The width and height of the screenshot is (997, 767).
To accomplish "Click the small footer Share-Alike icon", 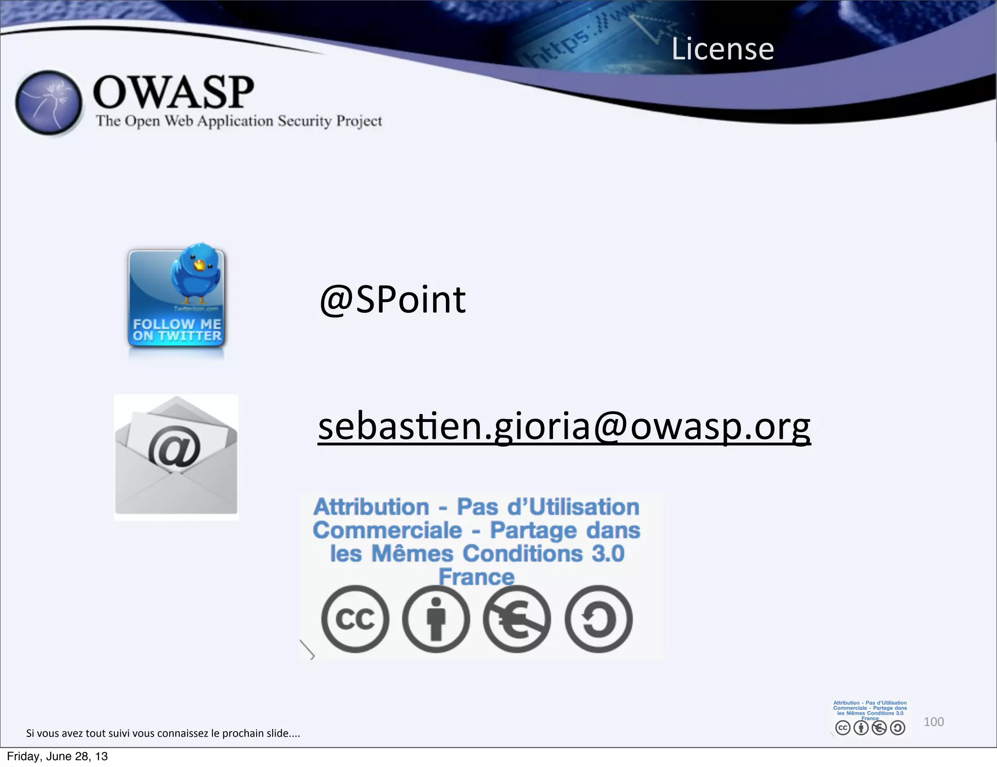I will [x=897, y=728].
